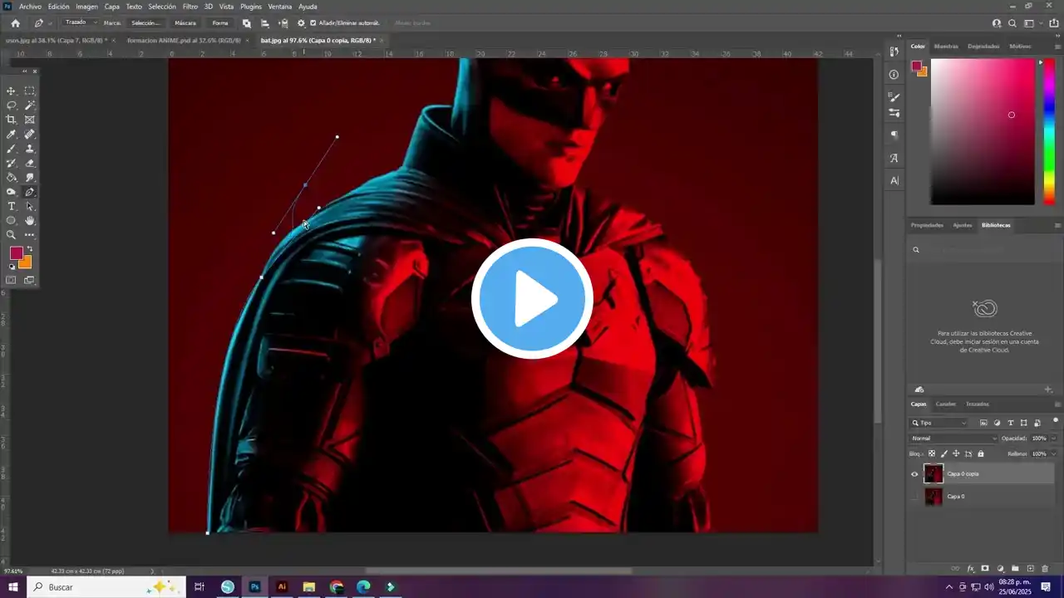Click the Quick Mask mode icon

12,280
